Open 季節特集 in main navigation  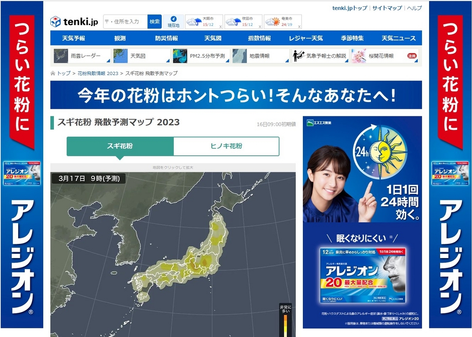click(x=352, y=38)
